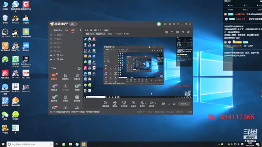This screenshot has width=262, height=147.
Task: Toggle visibility of 文本 1 layer
Action: [51, 55]
